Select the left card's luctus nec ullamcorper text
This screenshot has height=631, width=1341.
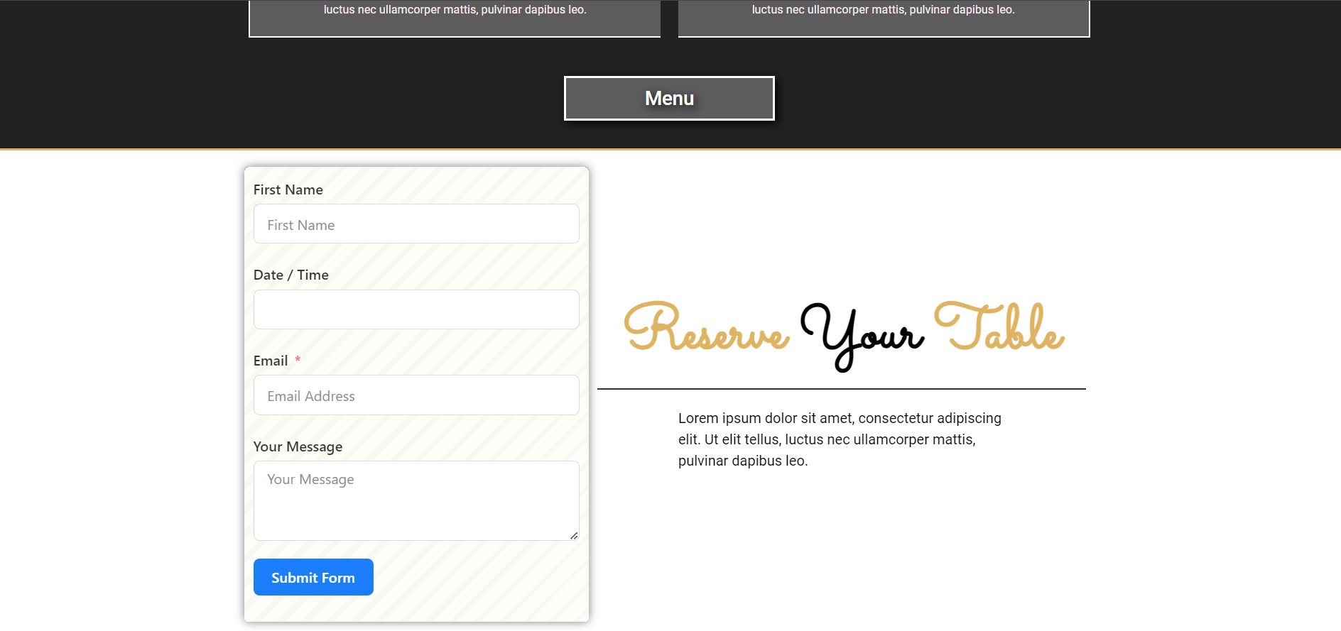tap(455, 10)
